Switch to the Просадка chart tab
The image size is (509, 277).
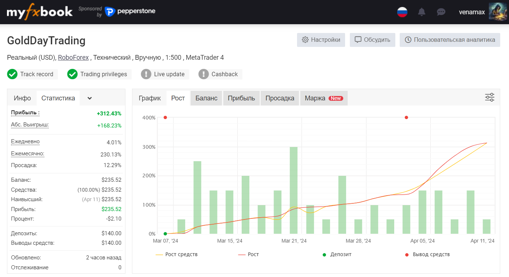pyautogui.click(x=280, y=98)
